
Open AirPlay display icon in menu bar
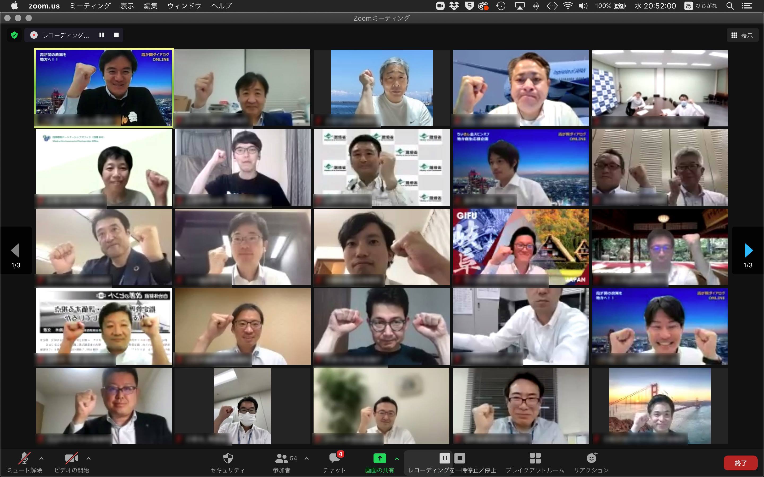click(520, 6)
